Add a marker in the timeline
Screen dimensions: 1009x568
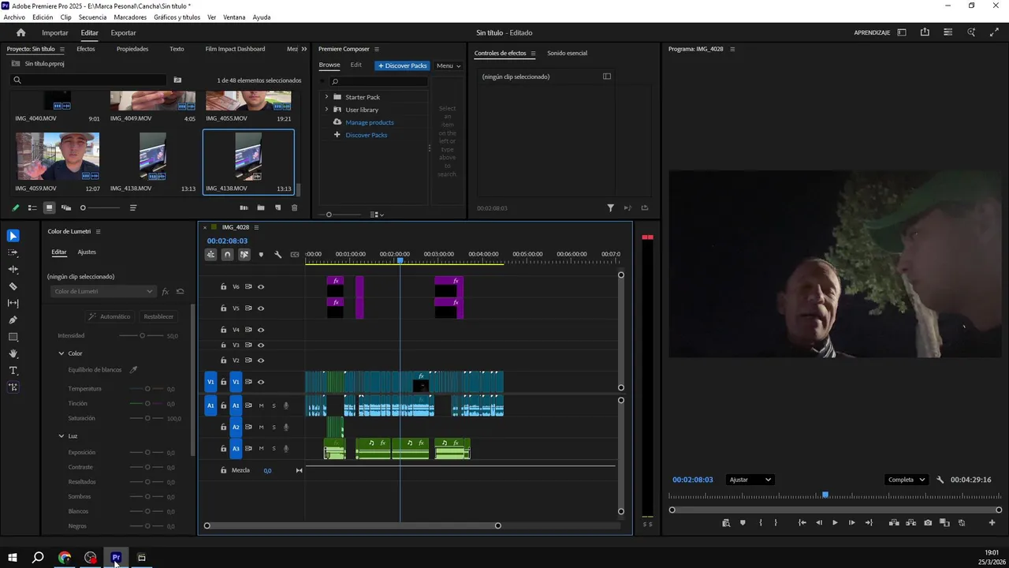coord(261,255)
